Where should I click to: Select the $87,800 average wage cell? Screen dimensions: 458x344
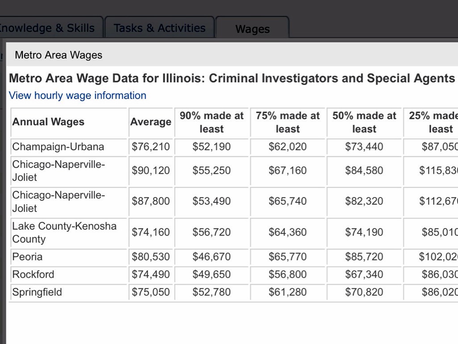[151, 201]
